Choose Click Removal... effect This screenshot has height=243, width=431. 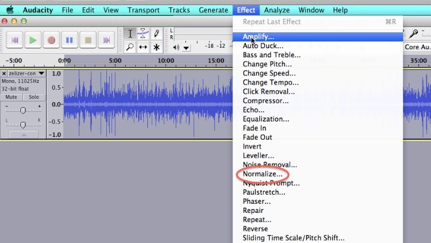pyautogui.click(x=318, y=92)
